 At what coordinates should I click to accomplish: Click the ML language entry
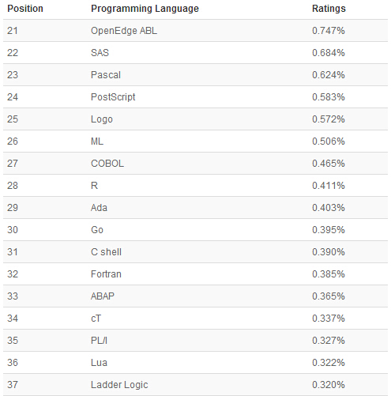pyautogui.click(x=97, y=141)
